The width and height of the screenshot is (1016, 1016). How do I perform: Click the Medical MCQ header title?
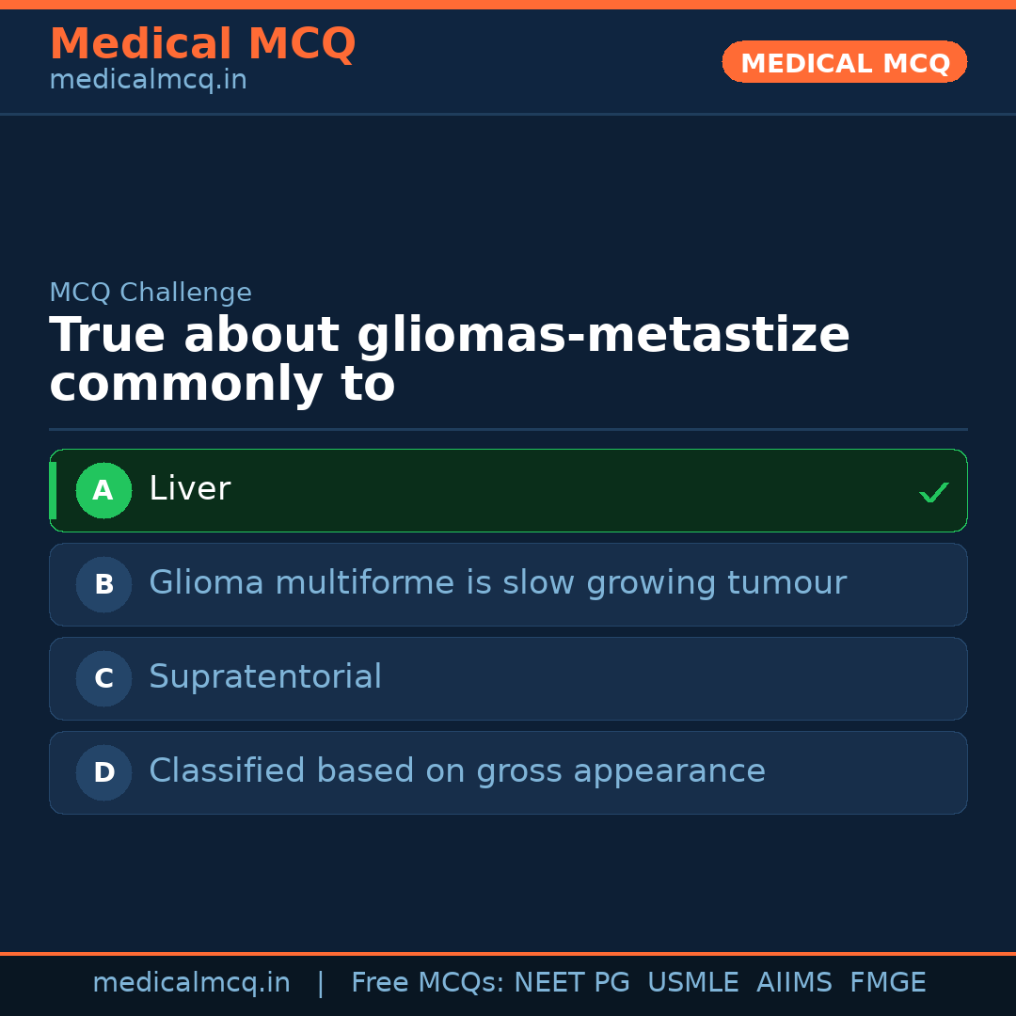[202, 44]
